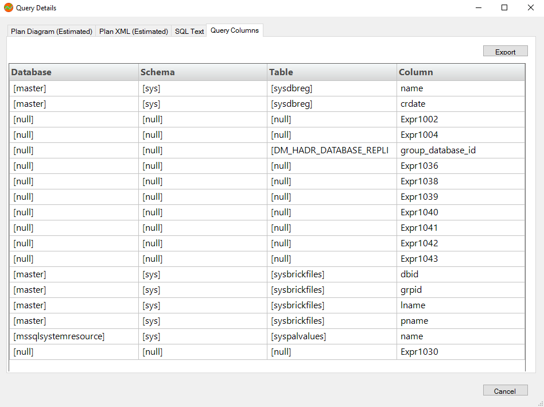Select [master] in the pname row
Screen dimensions: 544x407
[74, 320]
